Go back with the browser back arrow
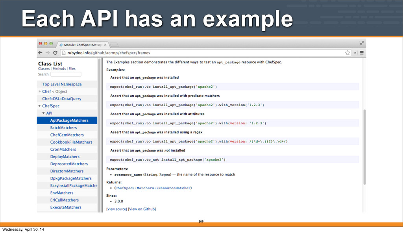Viewport: 403px width, 233px height. tap(40, 53)
